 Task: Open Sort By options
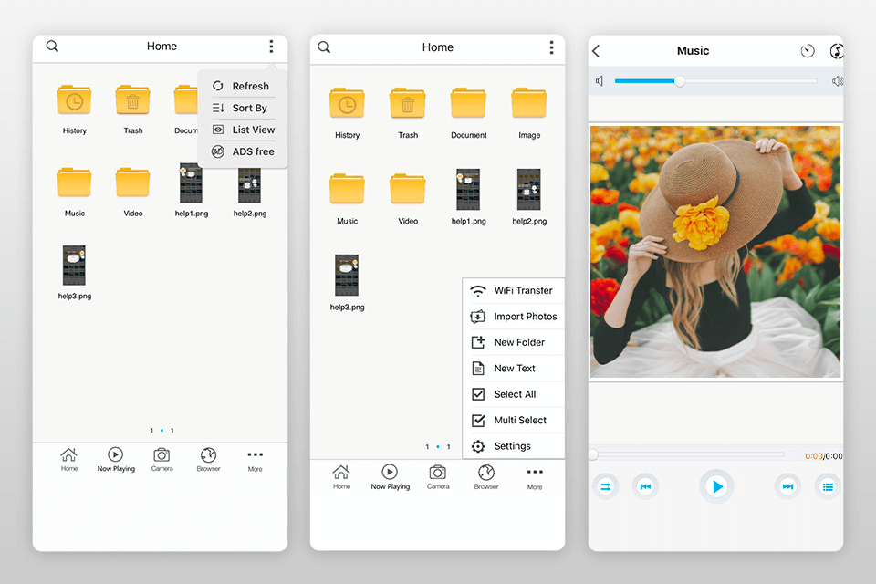point(242,108)
